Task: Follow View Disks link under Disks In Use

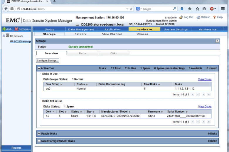Action: [205, 79]
